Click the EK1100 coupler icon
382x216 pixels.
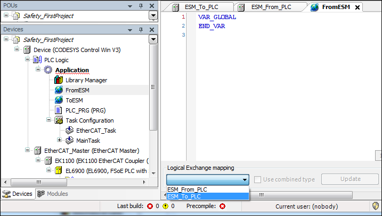(x=48, y=161)
